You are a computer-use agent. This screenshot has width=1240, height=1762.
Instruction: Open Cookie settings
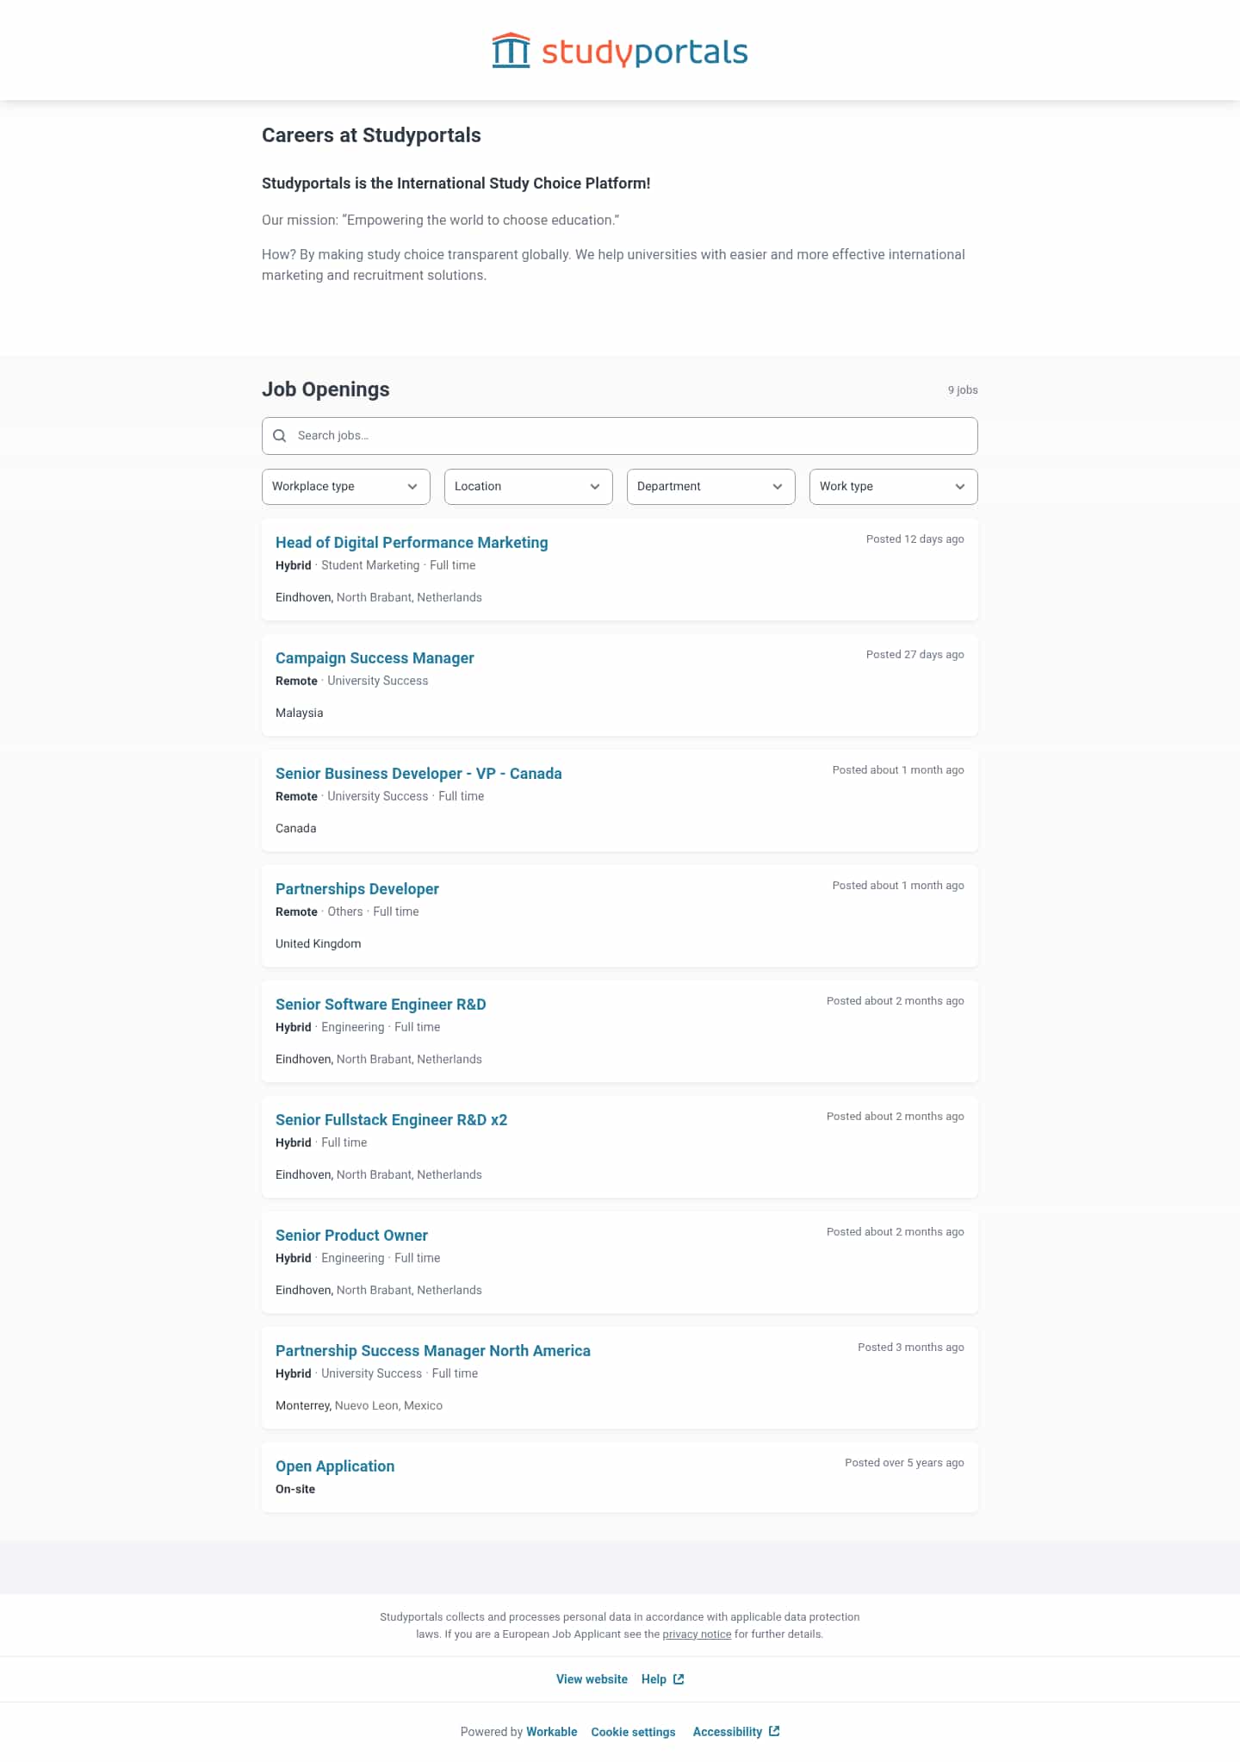[633, 1732]
